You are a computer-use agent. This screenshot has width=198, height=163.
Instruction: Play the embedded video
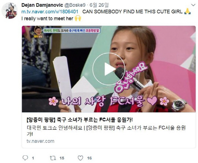pyautogui.click(x=109, y=69)
